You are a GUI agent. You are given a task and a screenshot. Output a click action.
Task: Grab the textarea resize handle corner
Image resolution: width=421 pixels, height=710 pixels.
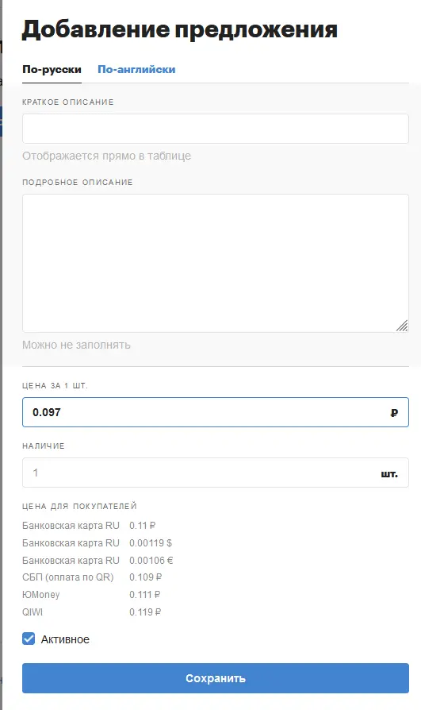(x=402, y=326)
